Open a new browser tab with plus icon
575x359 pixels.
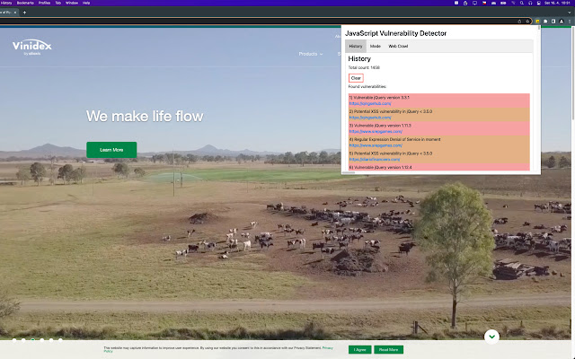pyautogui.click(x=24, y=12)
